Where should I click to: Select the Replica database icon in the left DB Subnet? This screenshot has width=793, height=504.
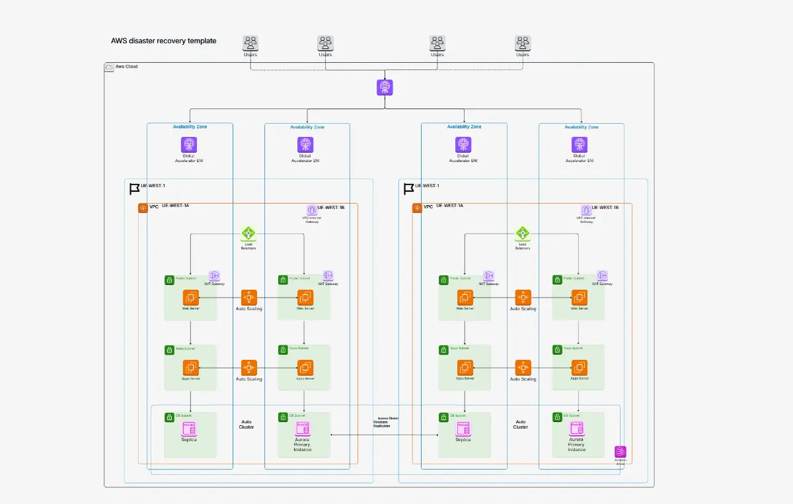(x=188, y=430)
